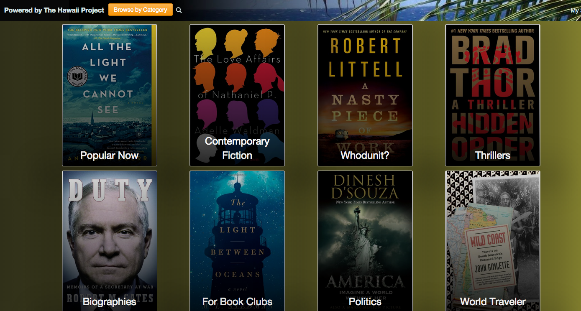Open the Popular Now category
This screenshot has width=581, height=311.
[x=109, y=155]
